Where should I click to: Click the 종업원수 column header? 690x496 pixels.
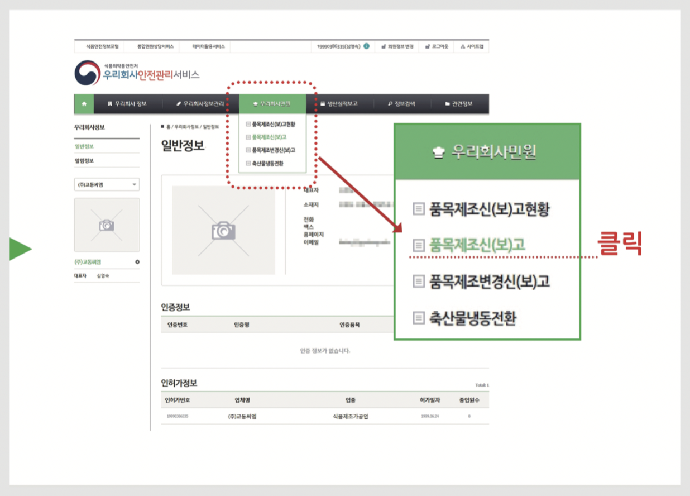coord(469,400)
